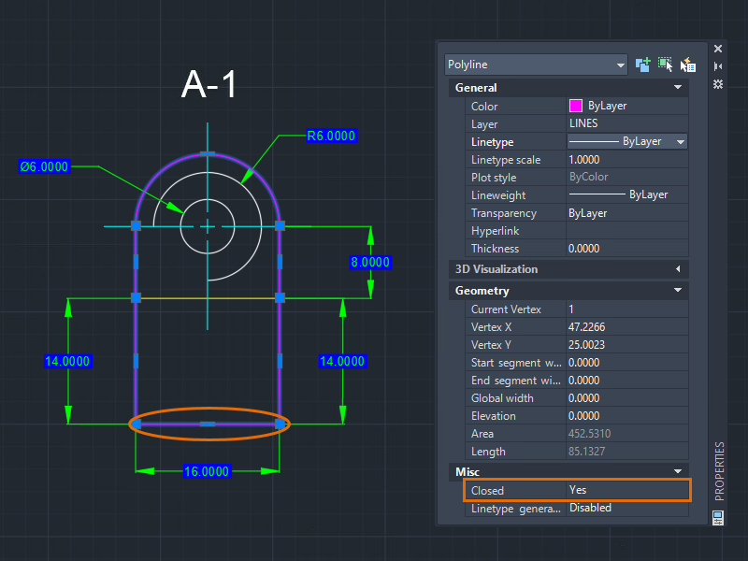
Task: Click the Toggle PICKADD icon
Action: tap(642, 65)
